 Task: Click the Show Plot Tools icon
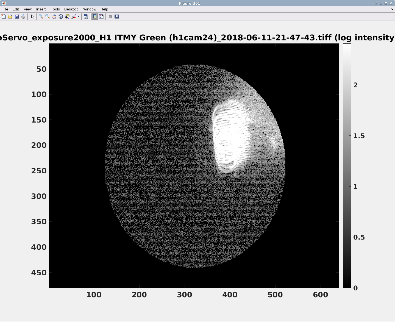[117, 16]
